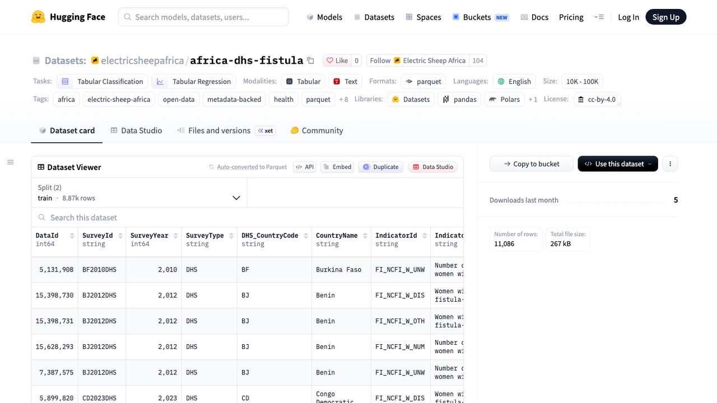Select the Tabular Classification task tag
Image resolution: width=717 pixels, height=403 pixels.
point(102,81)
